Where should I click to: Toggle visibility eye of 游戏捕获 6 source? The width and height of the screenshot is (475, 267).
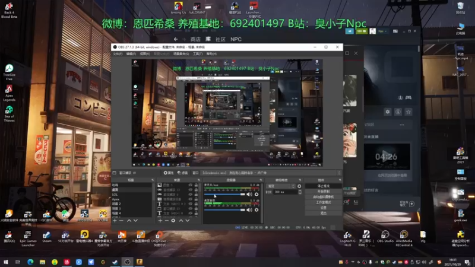tap(190, 195)
